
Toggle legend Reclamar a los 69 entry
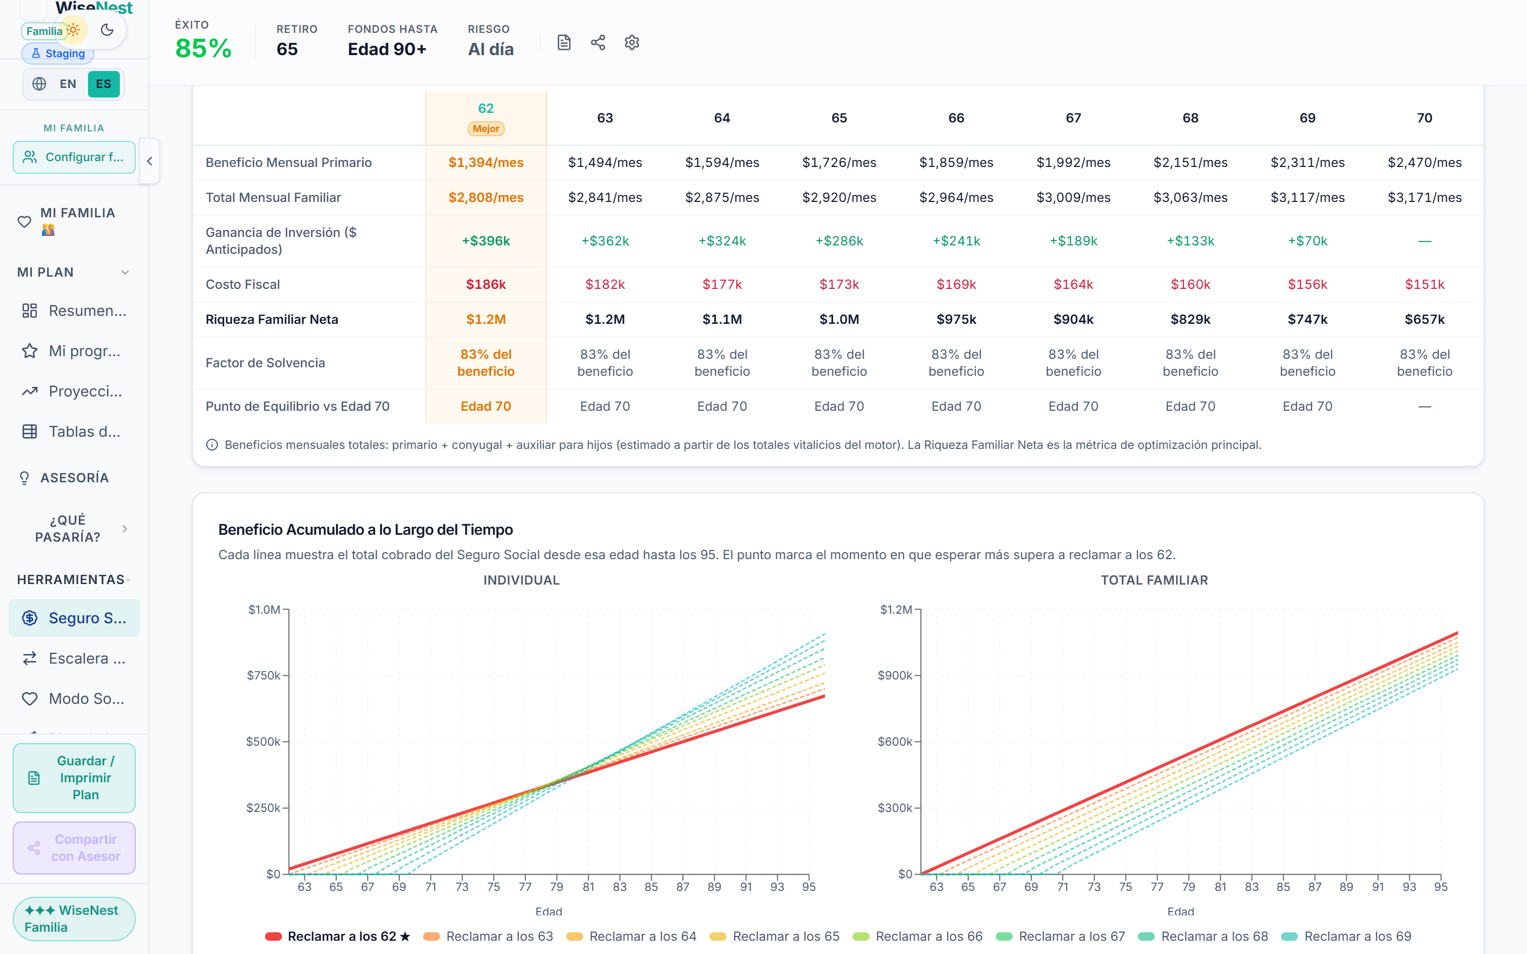(x=1347, y=937)
